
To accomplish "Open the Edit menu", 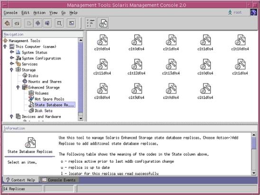I will tap(25, 13).
